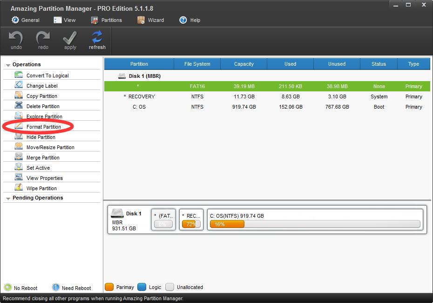This screenshot has height=303, width=433.
Task: Click the Disk 1 icon in disk map
Action: (117, 213)
